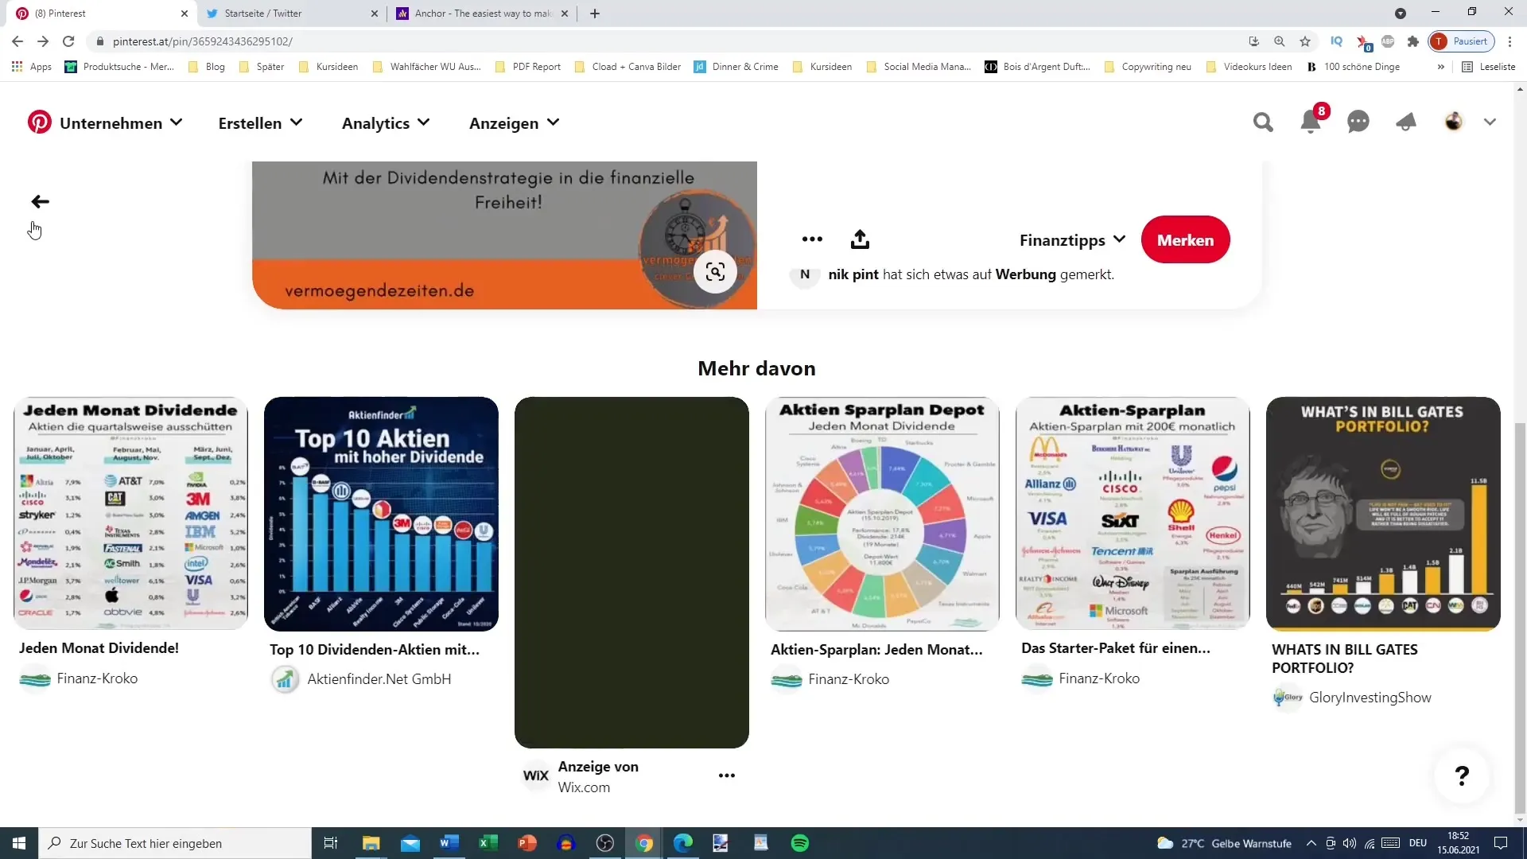This screenshot has width=1527, height=859.
Task: Bookmark this page with star icon
Action: point(1305,41)
